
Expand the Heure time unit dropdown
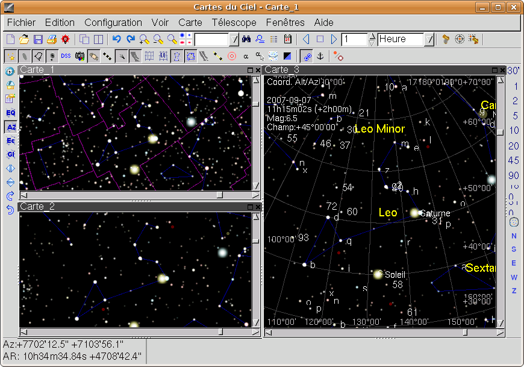[x=429, y=40]
